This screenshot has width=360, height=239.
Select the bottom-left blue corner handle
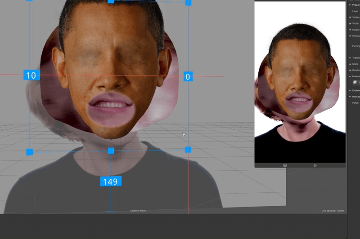click(x=29, y=152)
